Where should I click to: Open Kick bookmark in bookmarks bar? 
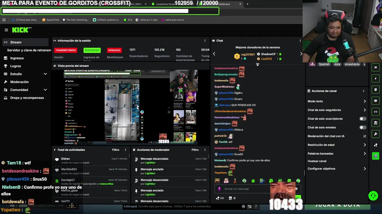[128, 20]
